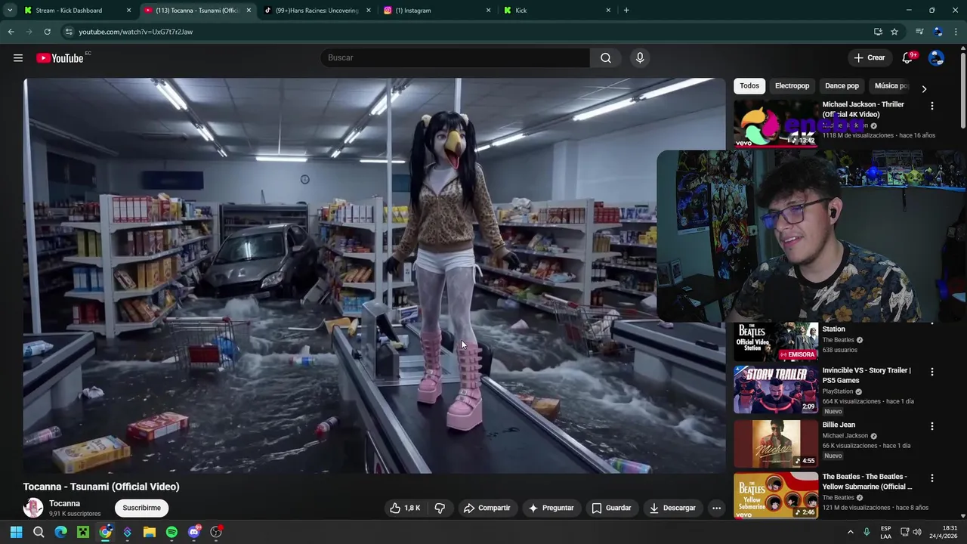Open the tab search dropdown arrow

[10, 11]
